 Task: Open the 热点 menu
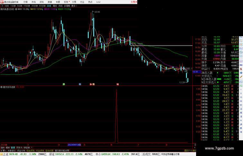coord(90,2)
